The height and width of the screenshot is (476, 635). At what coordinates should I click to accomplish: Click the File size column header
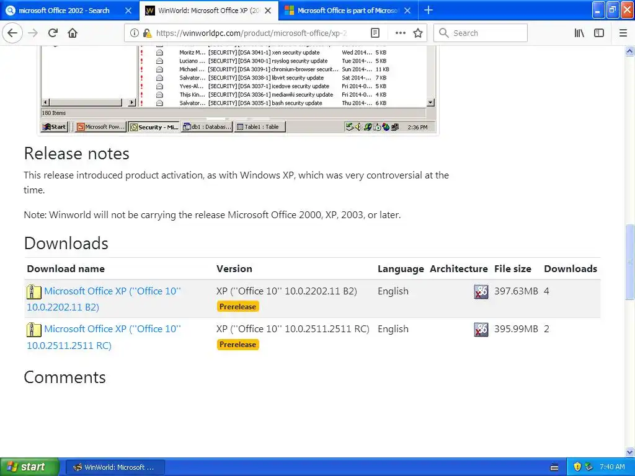[512, 269]
